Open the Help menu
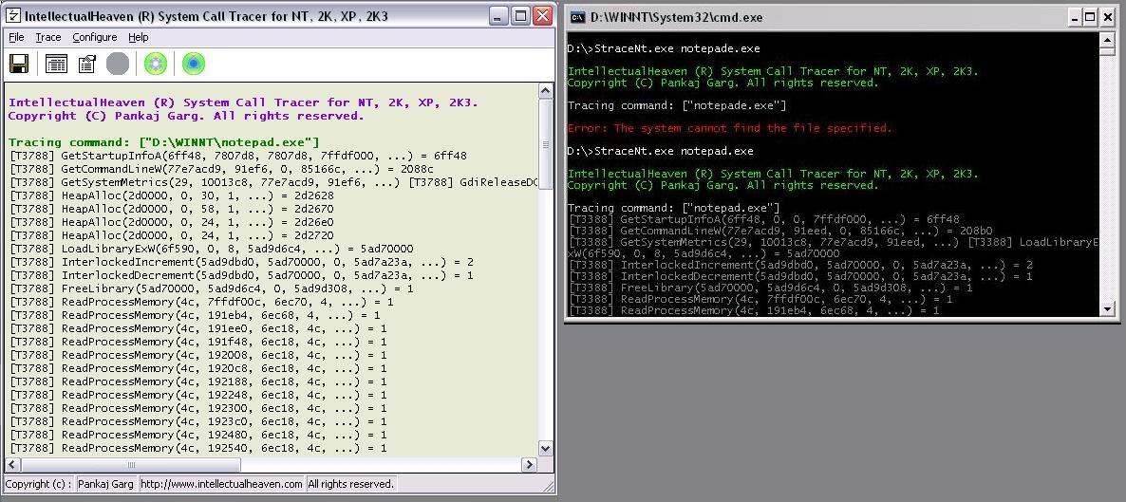1126x502 pixels. point(138,37)
